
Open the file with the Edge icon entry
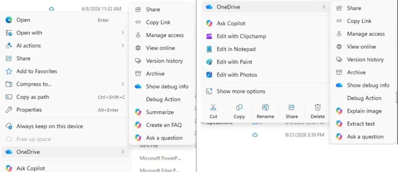(x=66, y=20)
